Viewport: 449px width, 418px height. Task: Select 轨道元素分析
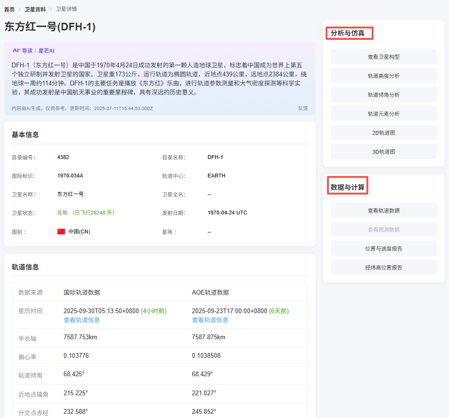click(384, 114)
